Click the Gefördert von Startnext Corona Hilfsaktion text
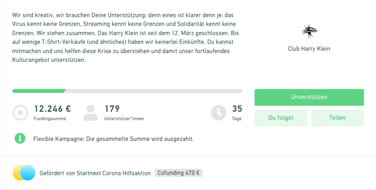 (95, 173)
